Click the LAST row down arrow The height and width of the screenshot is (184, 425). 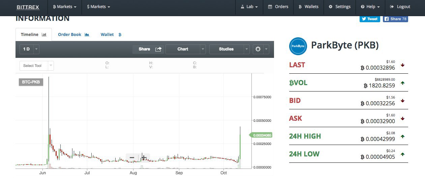(x=402, y=65)
